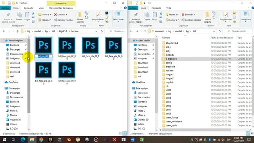Open Propiedades in bill window ribbon

(x=225, y=17)
